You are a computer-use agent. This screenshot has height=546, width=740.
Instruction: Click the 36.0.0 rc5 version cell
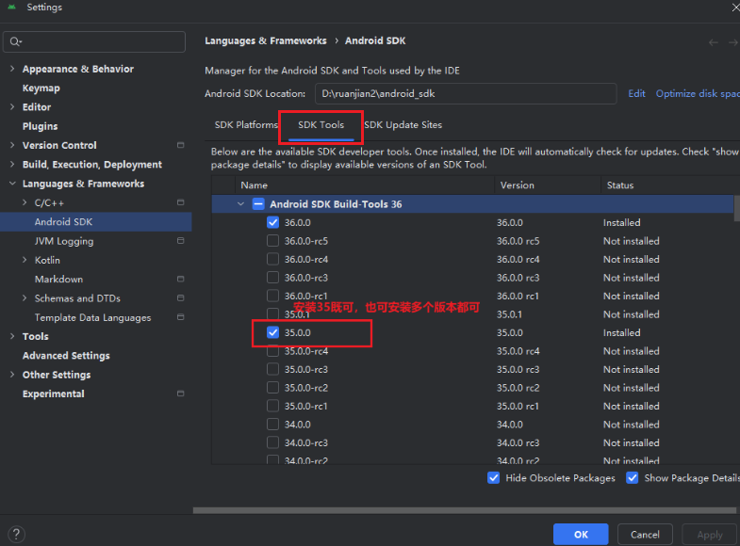[x=518, y=241]
